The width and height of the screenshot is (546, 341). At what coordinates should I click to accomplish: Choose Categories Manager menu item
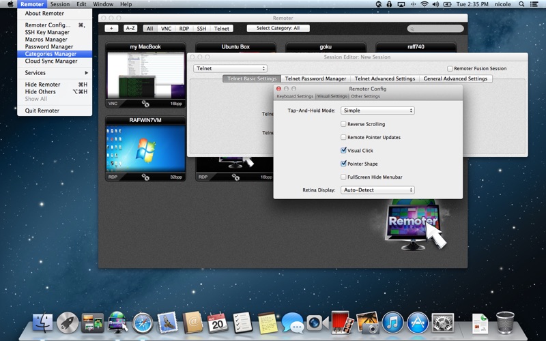55,54
